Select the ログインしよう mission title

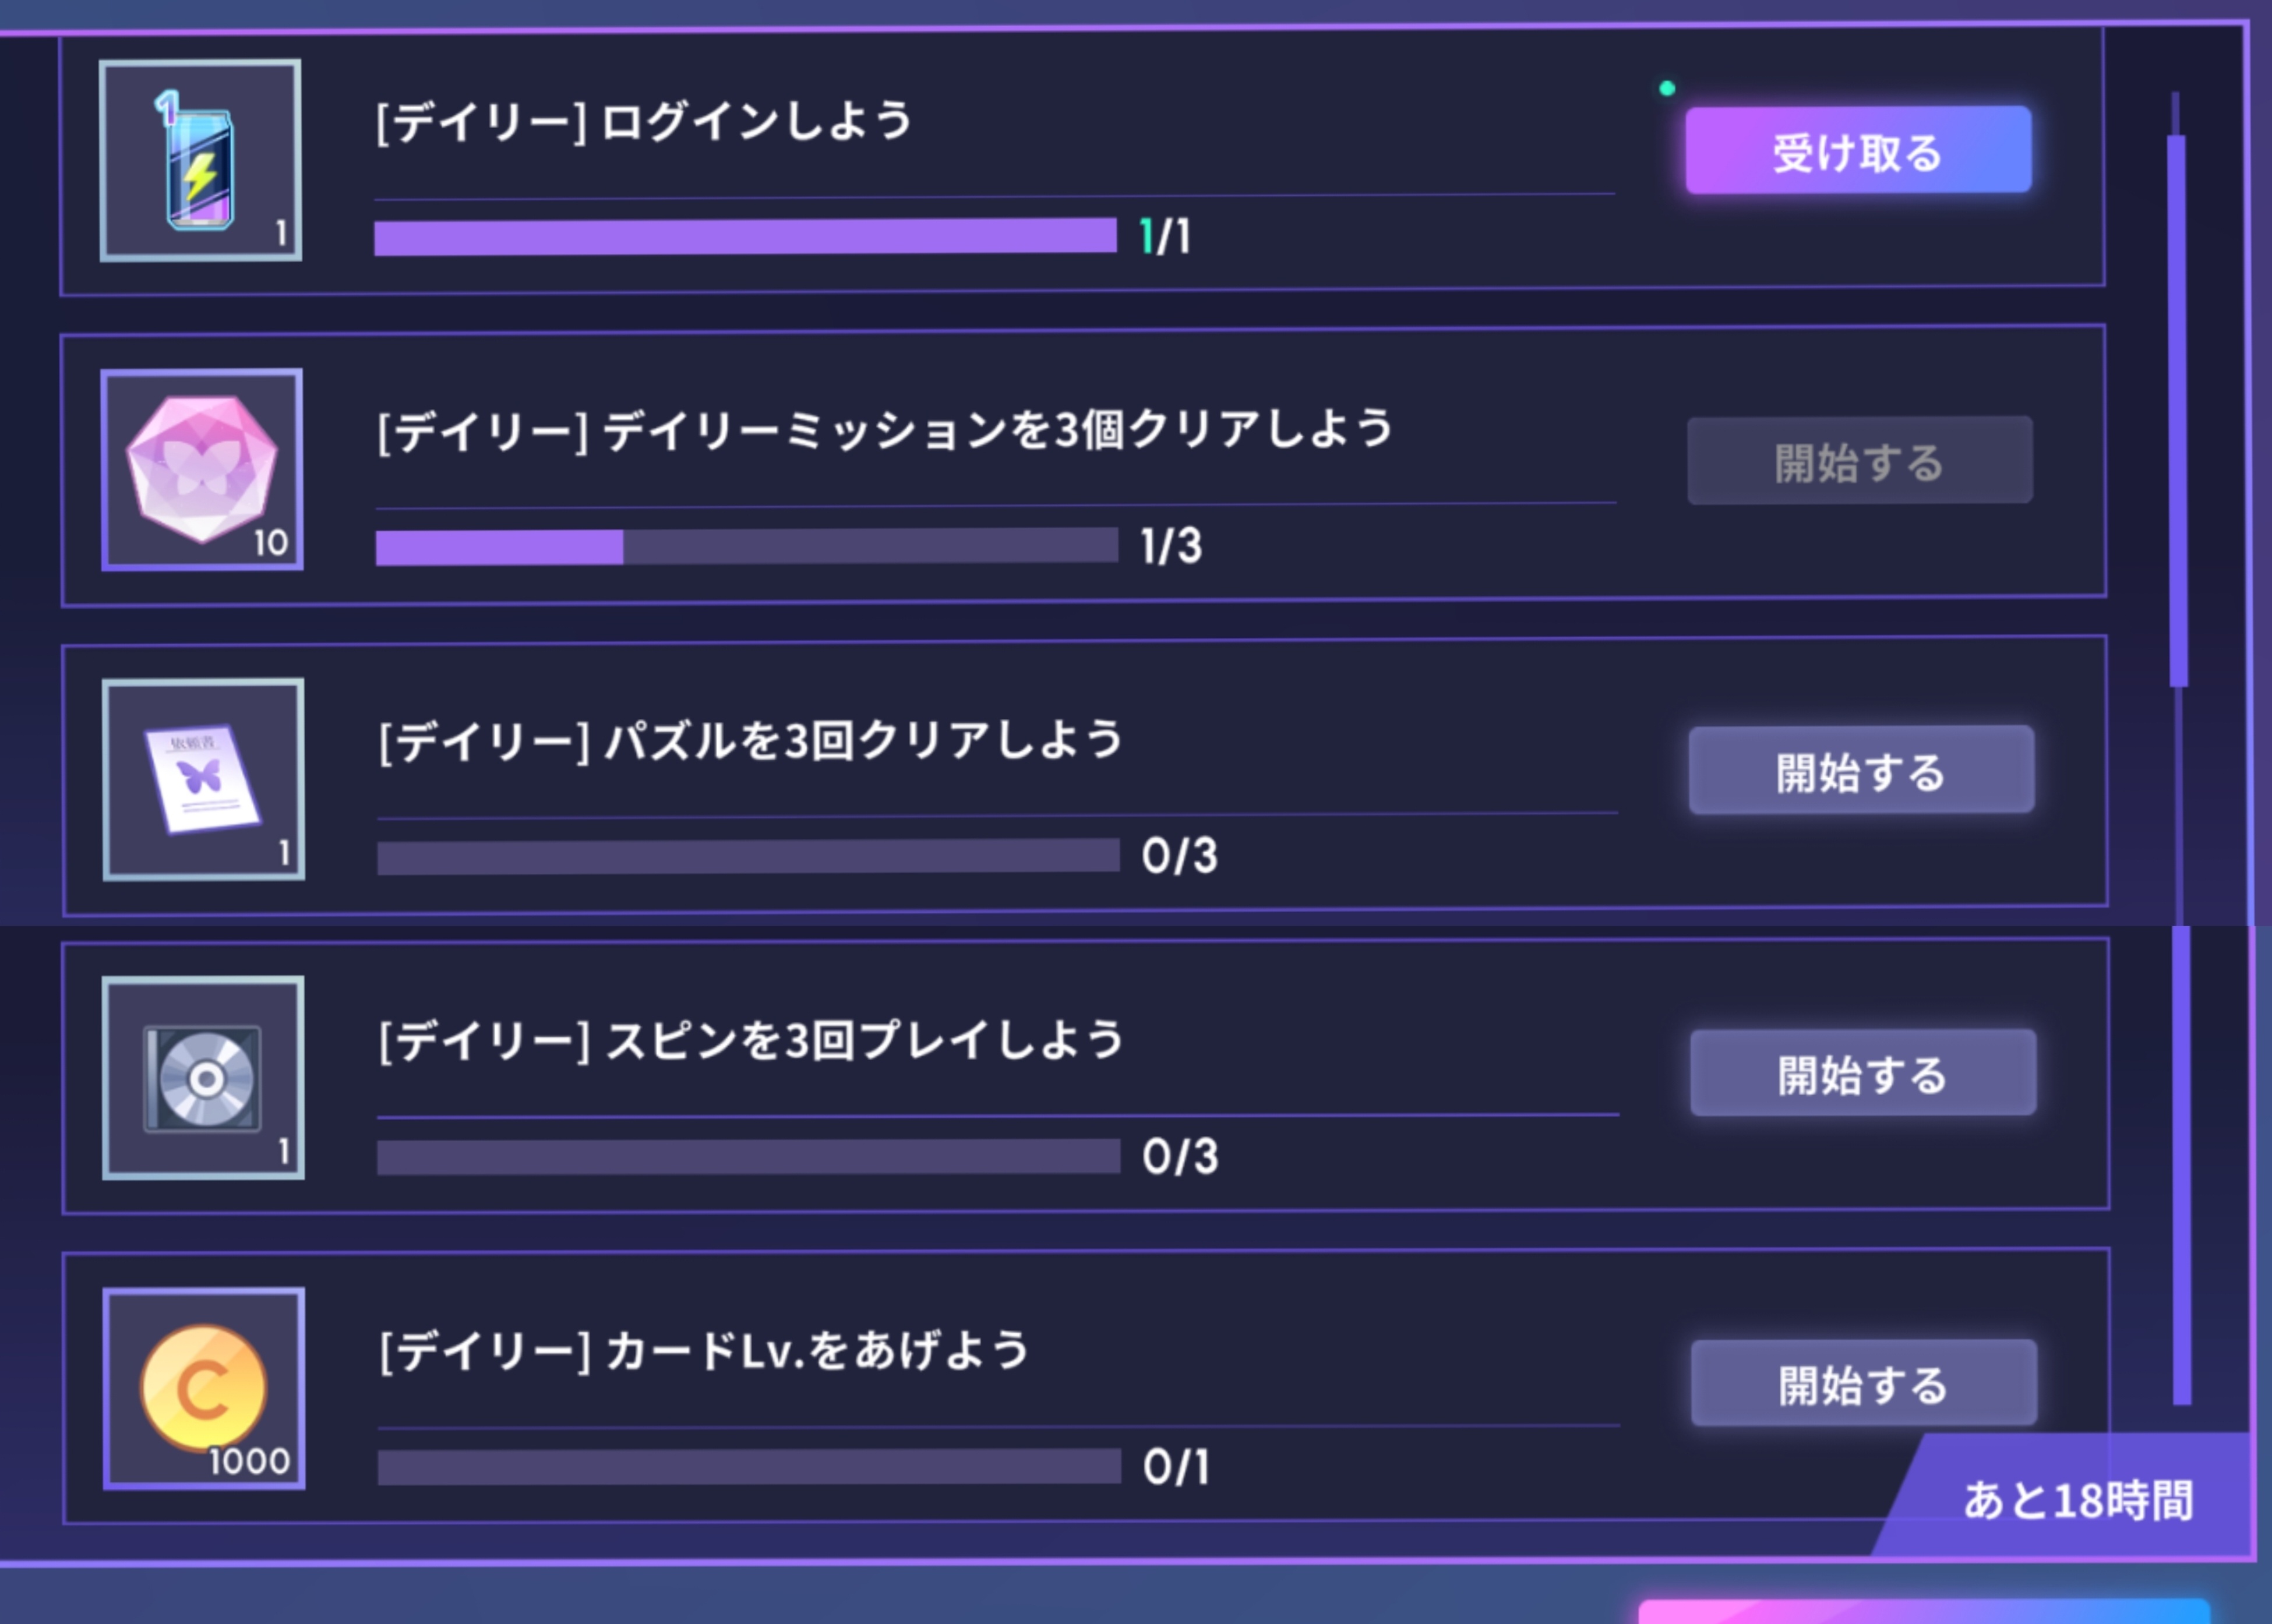tap(757, 121)
